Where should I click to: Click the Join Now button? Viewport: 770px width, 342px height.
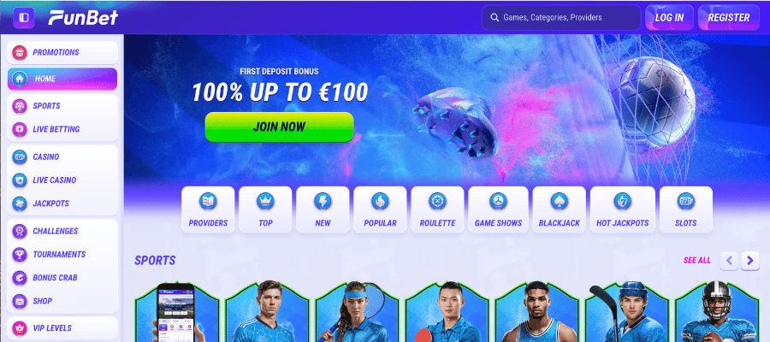point(279,127)
